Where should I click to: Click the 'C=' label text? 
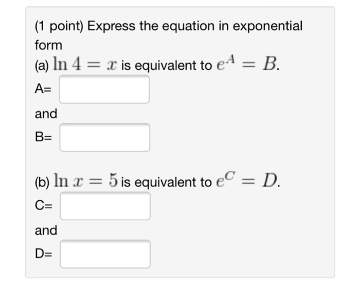44,206
